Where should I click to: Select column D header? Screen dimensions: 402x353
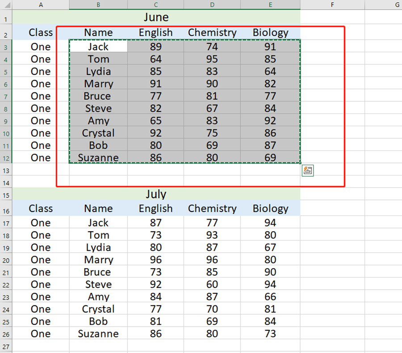pyautogui.click(x=212, y=4)
